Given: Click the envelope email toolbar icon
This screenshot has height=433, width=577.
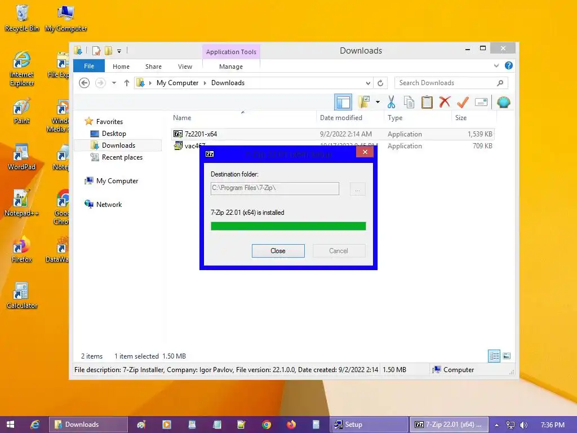Looking at the screenshot, I should click(x=481, y=102).
